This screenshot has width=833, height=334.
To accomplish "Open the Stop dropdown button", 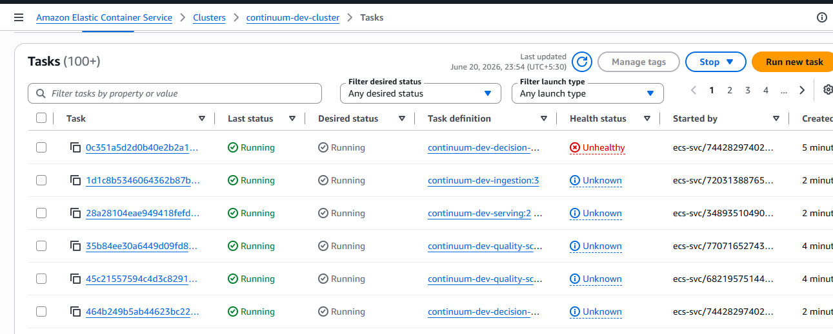I will [716, 62].
